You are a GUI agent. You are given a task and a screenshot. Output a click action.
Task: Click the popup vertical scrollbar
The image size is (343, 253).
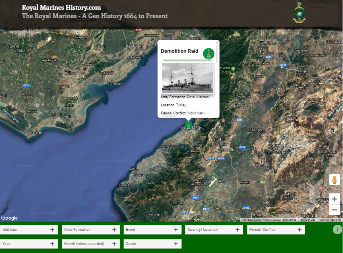pyautogui.click(x=217, y=54)
